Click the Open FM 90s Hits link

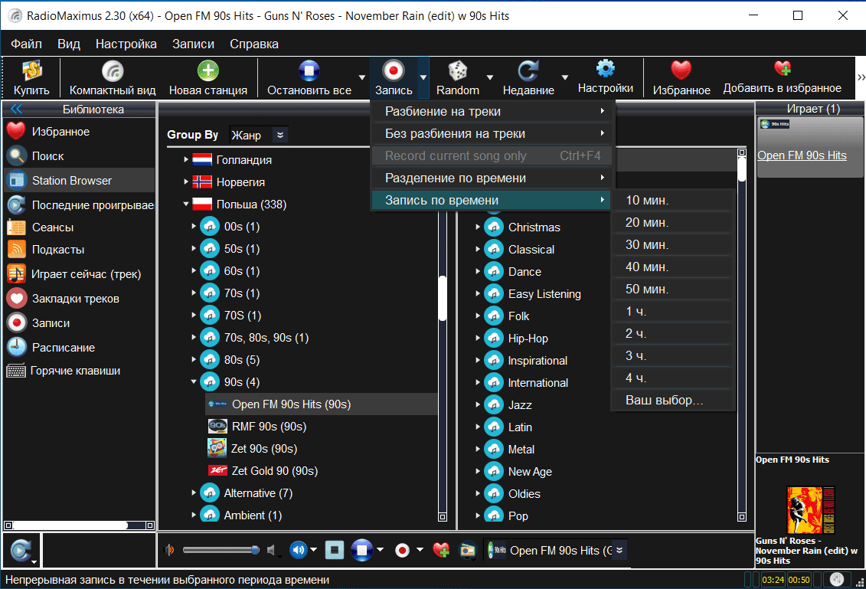coord(802,155)
